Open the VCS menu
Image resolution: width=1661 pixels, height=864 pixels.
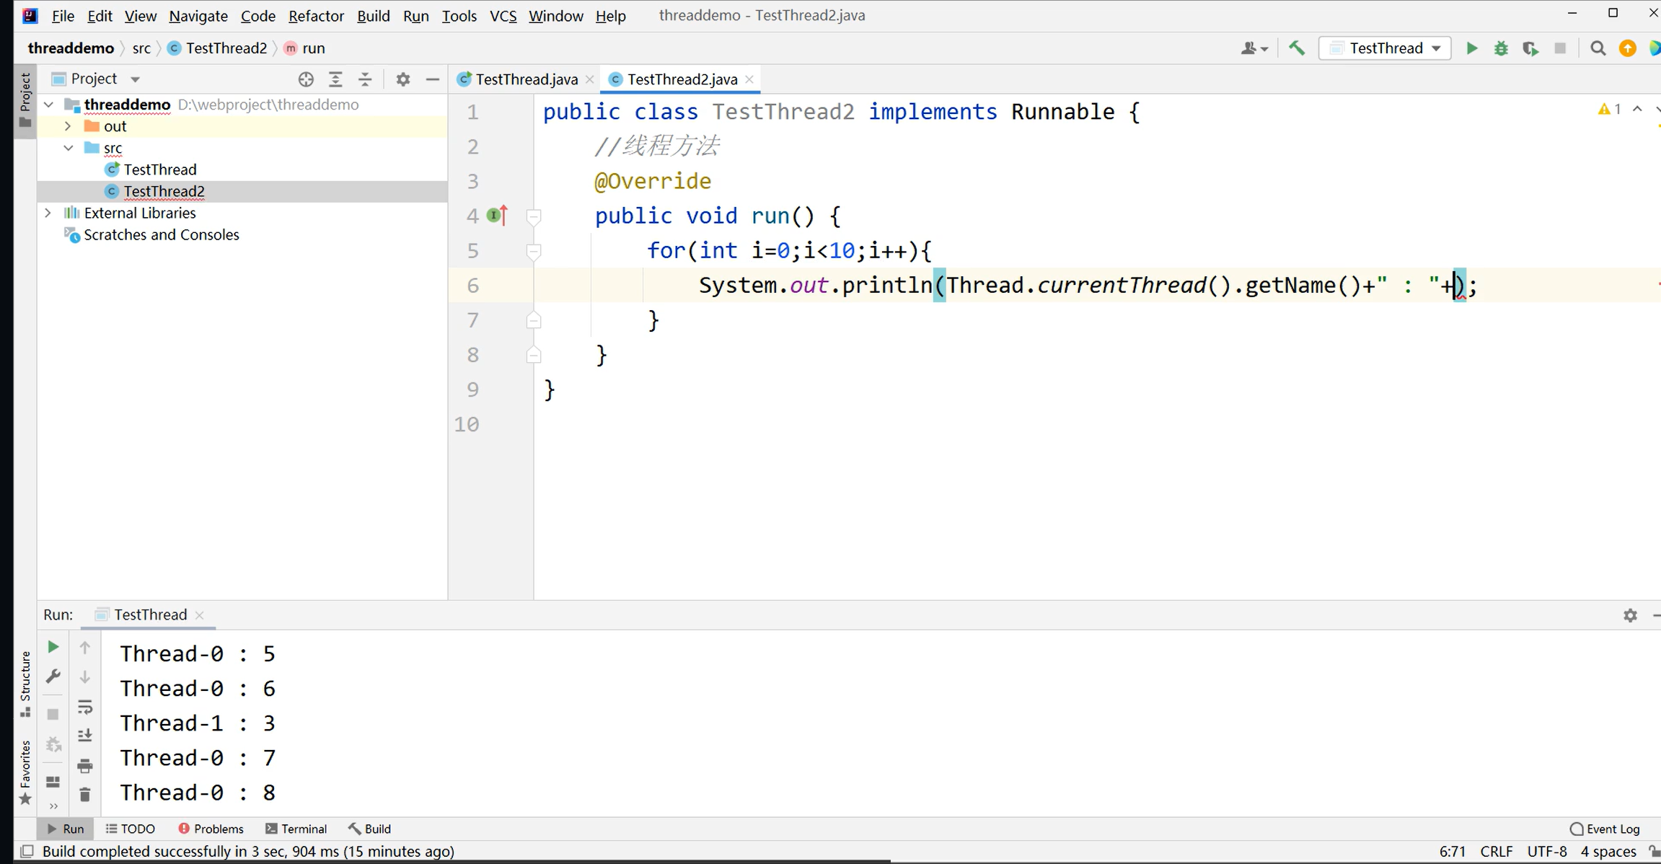pyautogui.click(x=503, y=16)
